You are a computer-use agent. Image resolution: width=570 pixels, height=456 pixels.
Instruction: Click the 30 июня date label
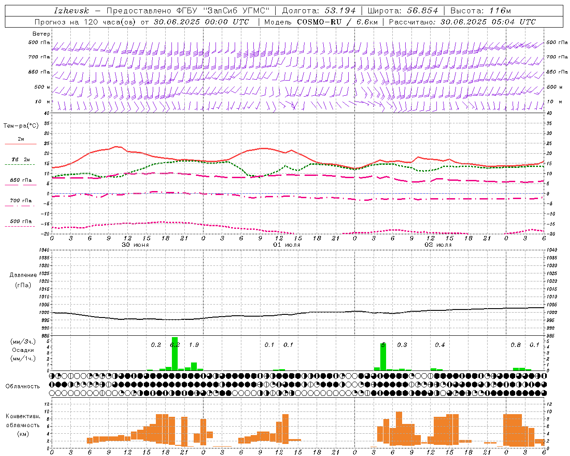[135, 245]
